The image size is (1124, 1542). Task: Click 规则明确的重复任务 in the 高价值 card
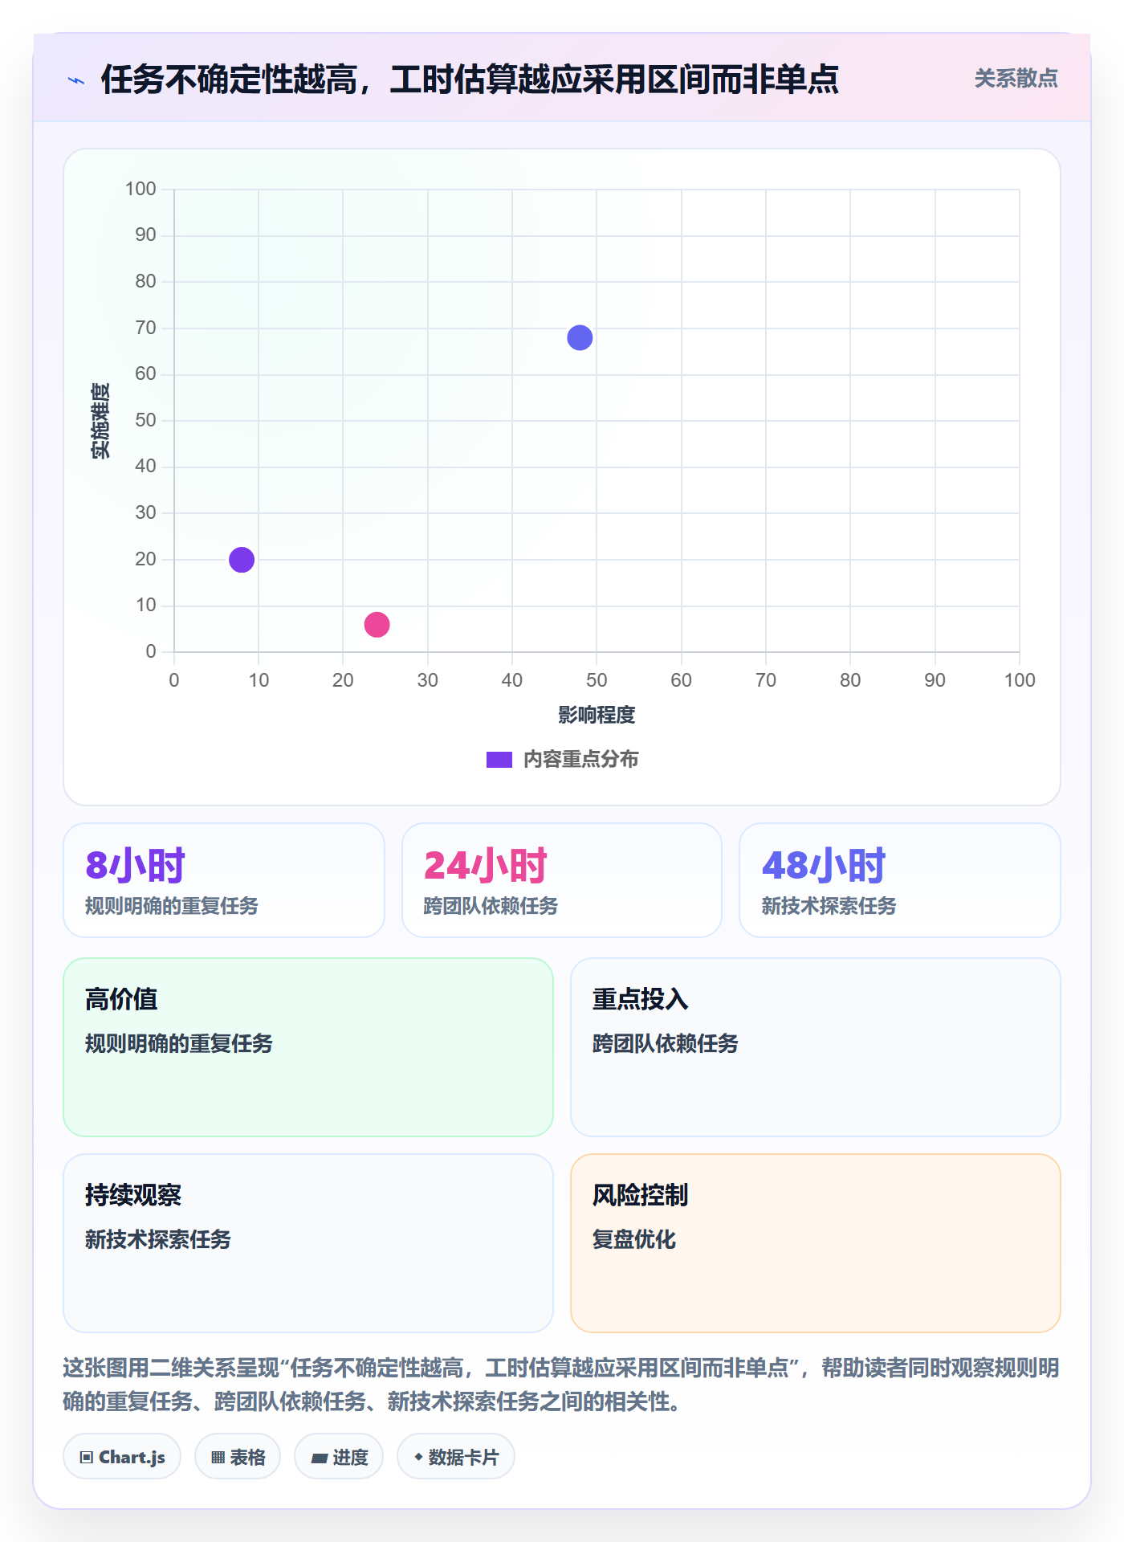[x=179, y=1043]
